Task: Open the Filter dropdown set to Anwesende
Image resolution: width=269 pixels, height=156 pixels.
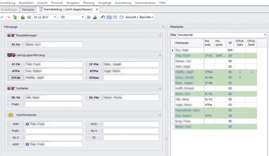Action: point(265,35)
